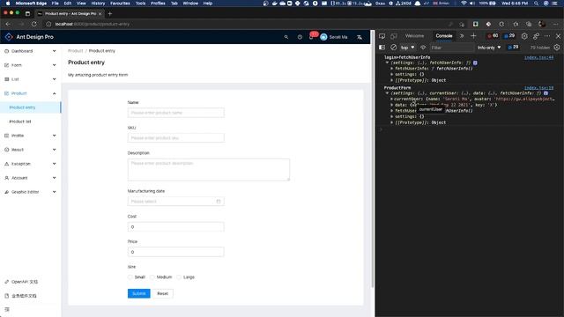Toggle live expression eye icon
This screenshot has height=317, width=564.
(423, 48)
